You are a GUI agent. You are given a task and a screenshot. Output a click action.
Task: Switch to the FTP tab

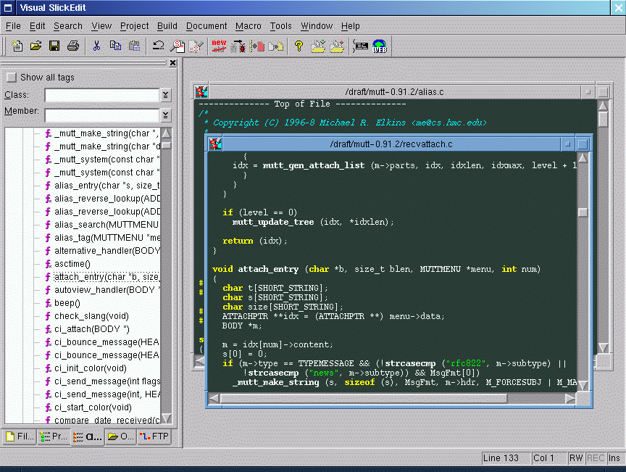coord(154,436)
